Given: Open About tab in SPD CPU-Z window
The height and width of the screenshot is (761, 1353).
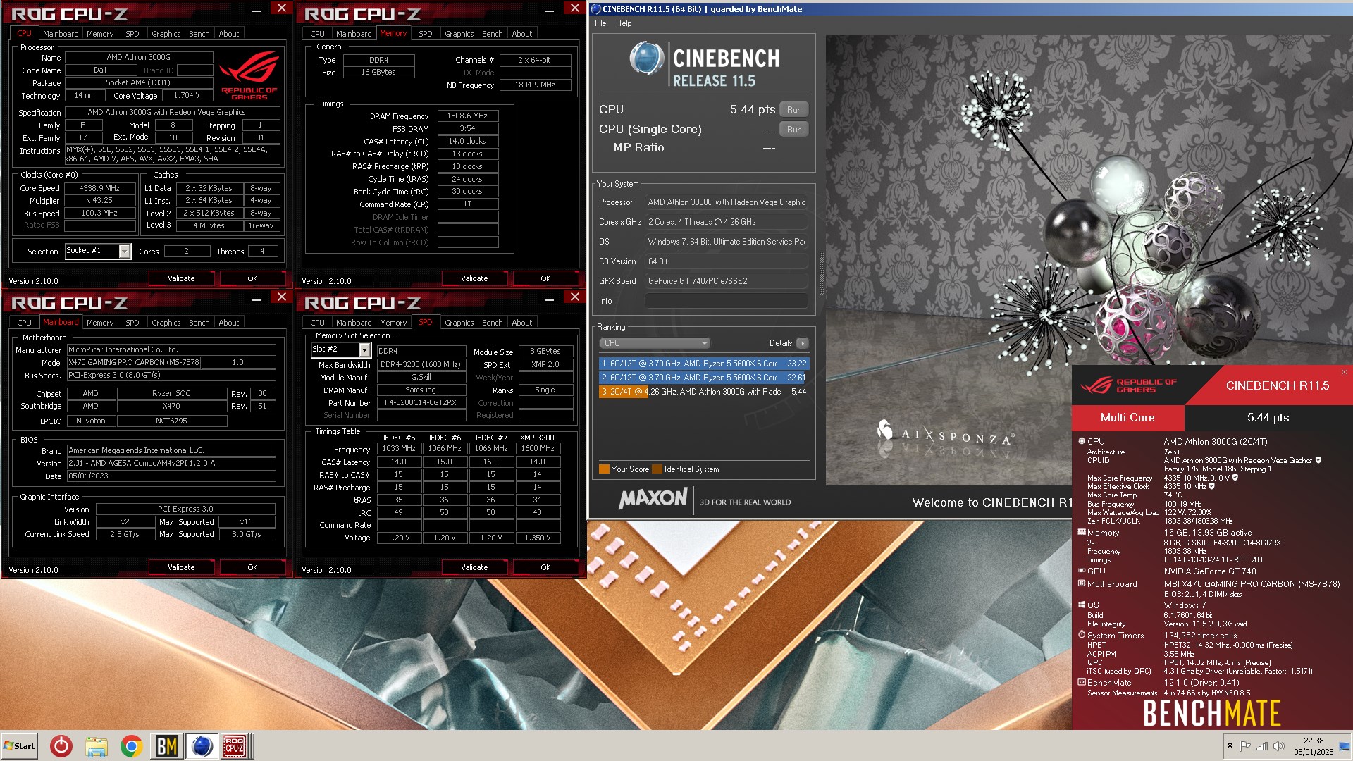Looking at the screenshot, I should click(522, 323).
